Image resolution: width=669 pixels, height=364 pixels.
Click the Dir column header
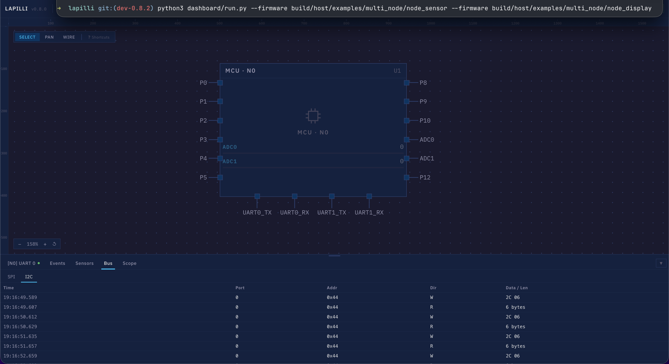(433, 288)
